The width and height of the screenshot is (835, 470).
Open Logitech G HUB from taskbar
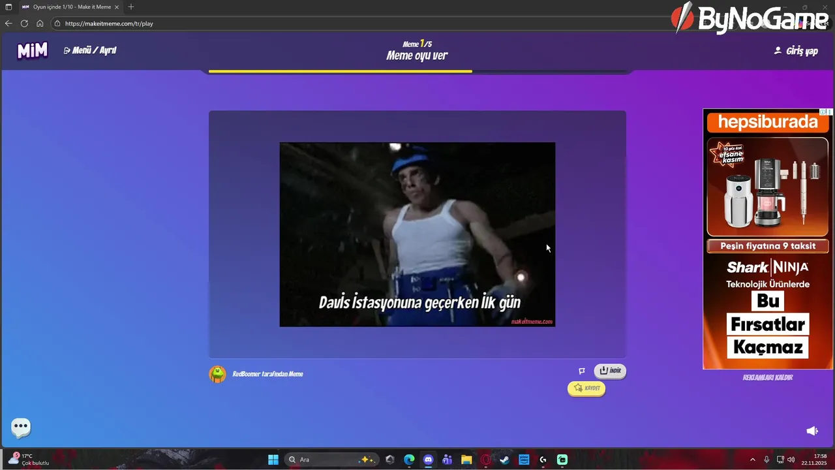[543, 460]
